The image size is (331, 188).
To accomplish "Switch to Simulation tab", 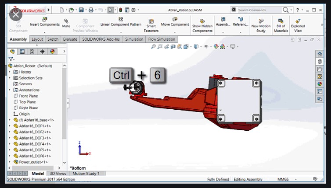I will (x=134, y=39).
